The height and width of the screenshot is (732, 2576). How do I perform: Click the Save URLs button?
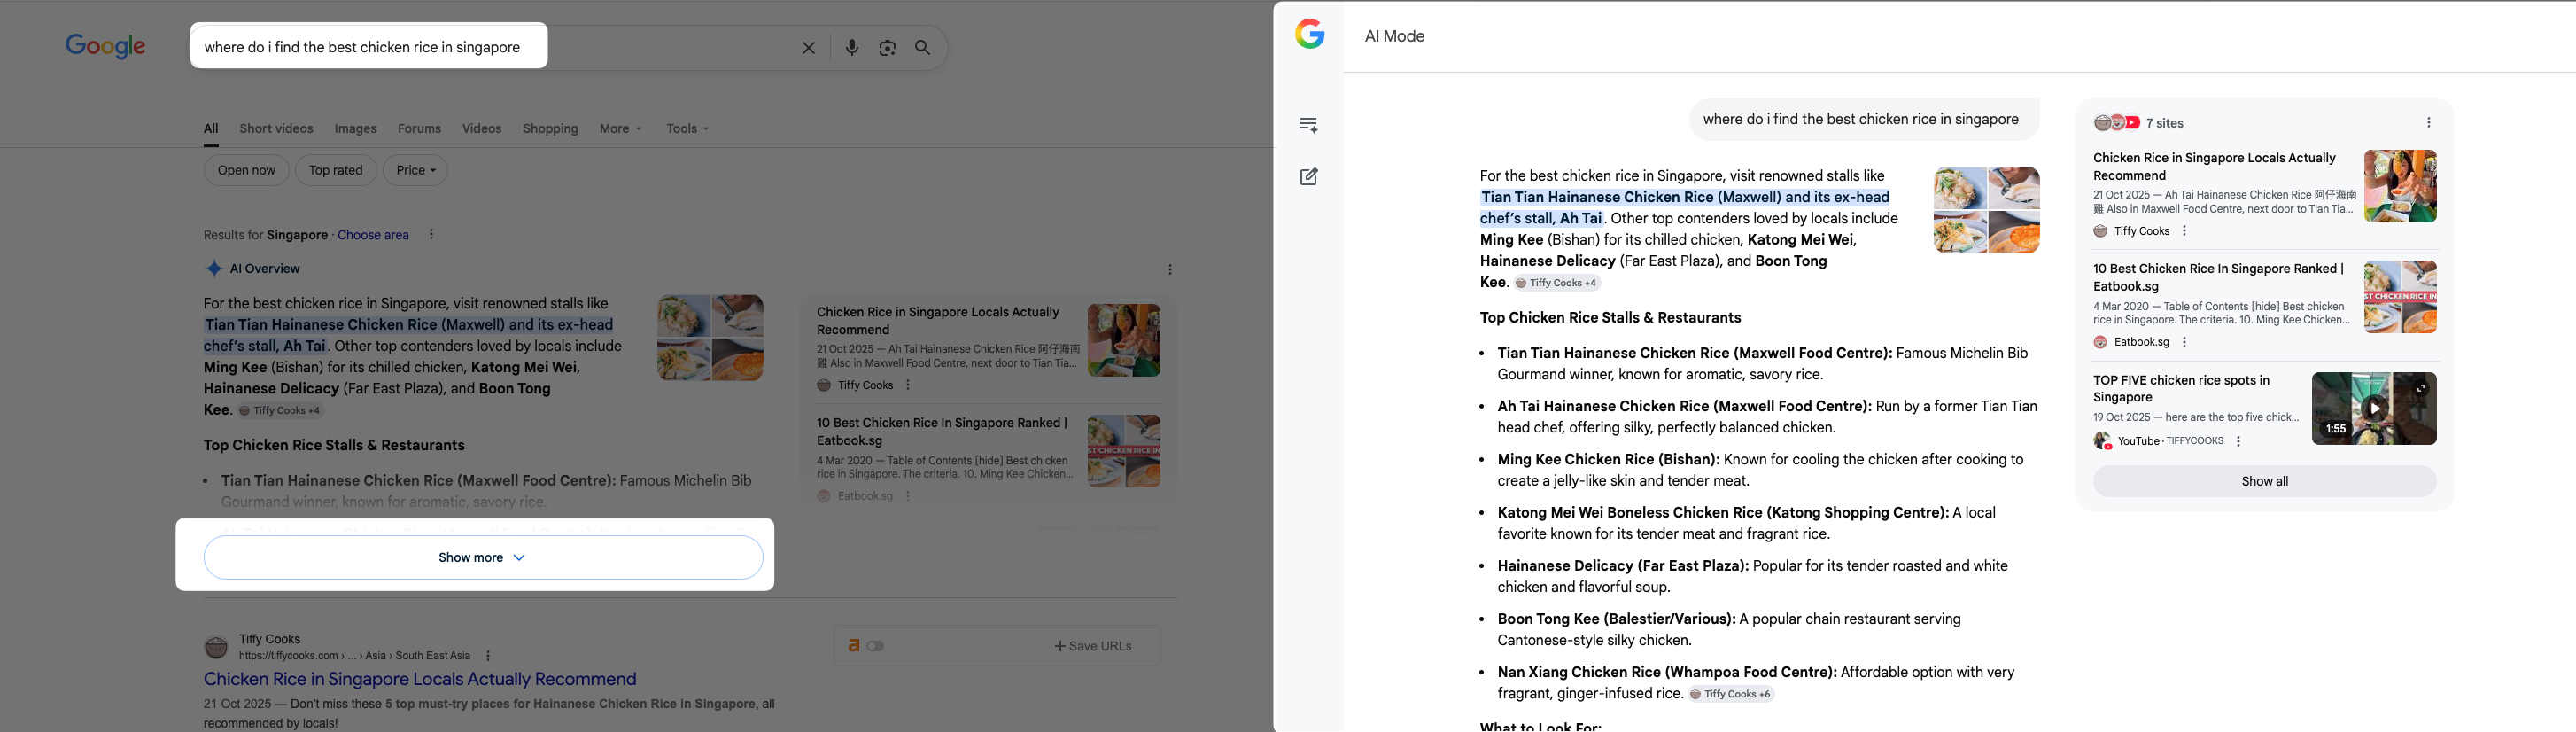pyautogui.click(x=1093, y=646)
